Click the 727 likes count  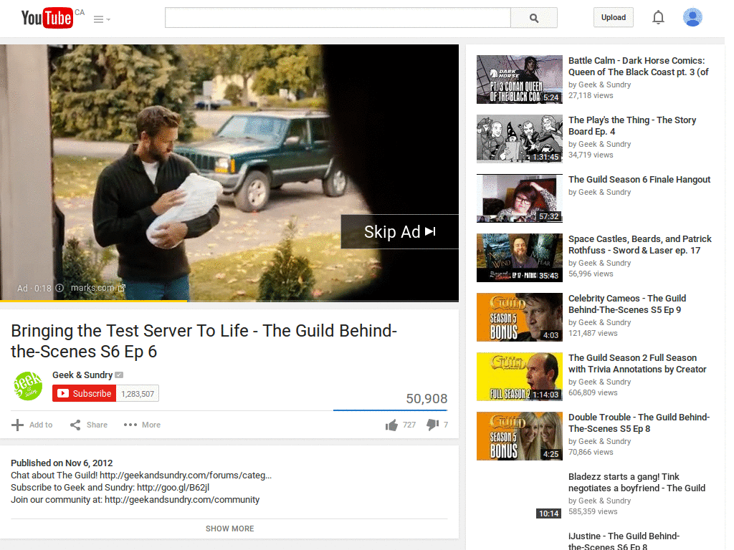(x=409, y=425)
